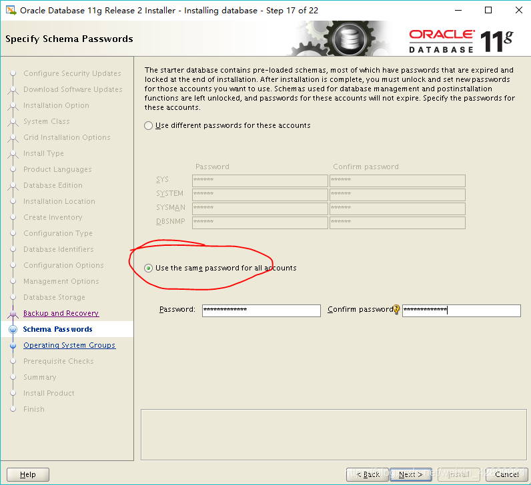Click the 'System Class' step text

click(47, 121)
